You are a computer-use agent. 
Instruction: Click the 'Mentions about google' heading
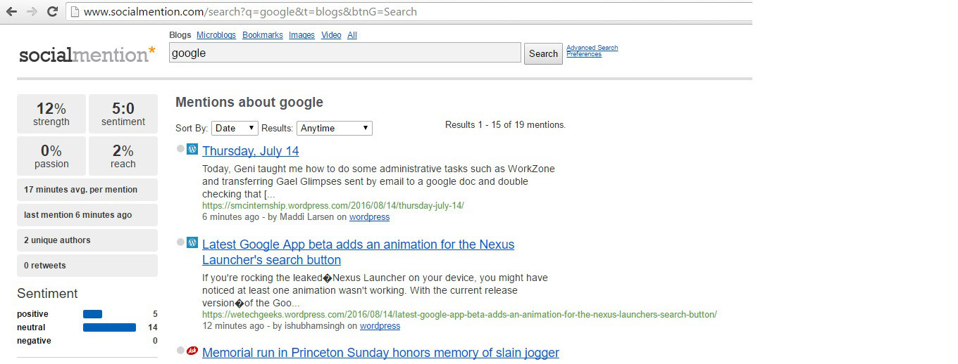[x=249, y=103]
